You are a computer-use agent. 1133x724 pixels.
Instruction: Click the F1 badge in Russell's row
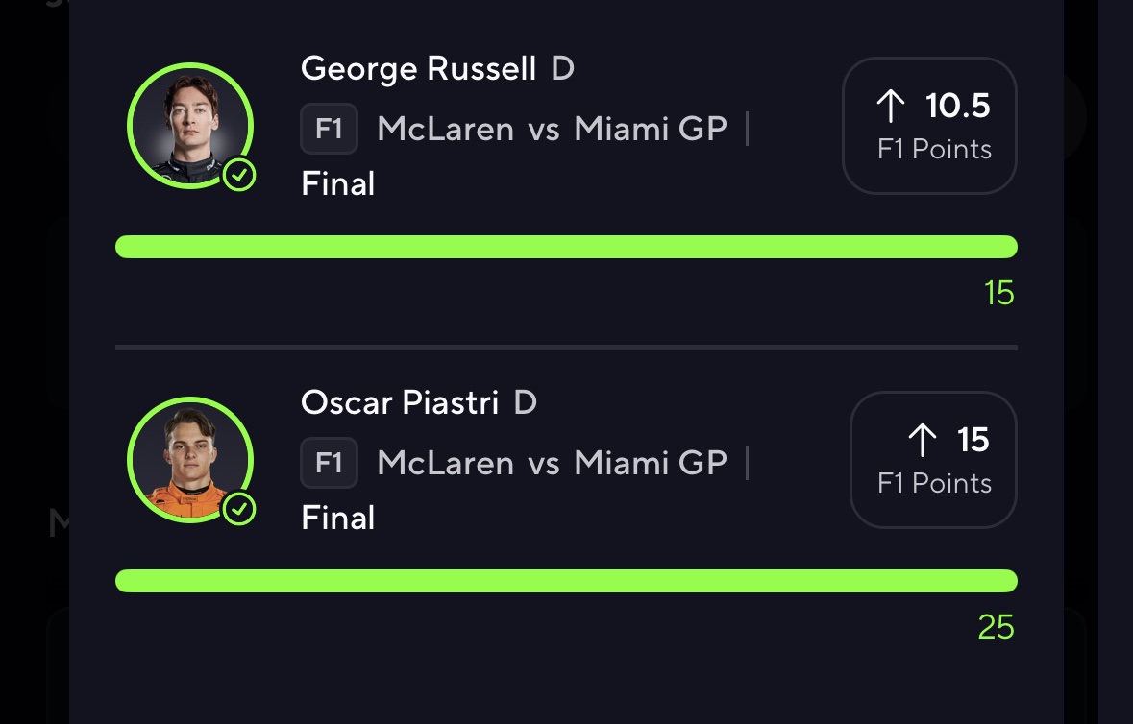coord(329,130)
